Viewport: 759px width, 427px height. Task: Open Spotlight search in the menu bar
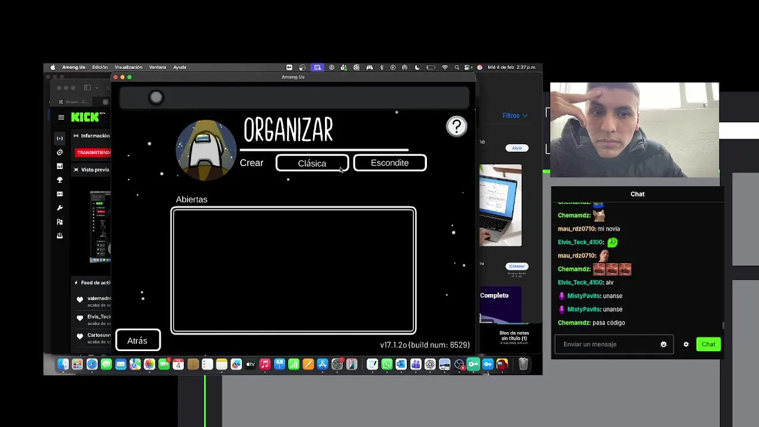coord(458,68)
